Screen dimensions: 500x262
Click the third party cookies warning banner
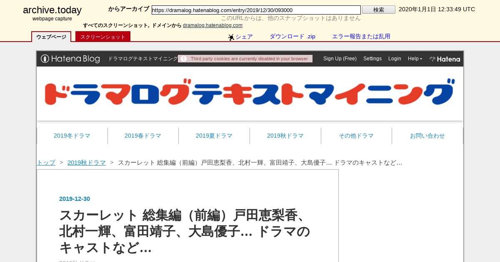[245, 59]
